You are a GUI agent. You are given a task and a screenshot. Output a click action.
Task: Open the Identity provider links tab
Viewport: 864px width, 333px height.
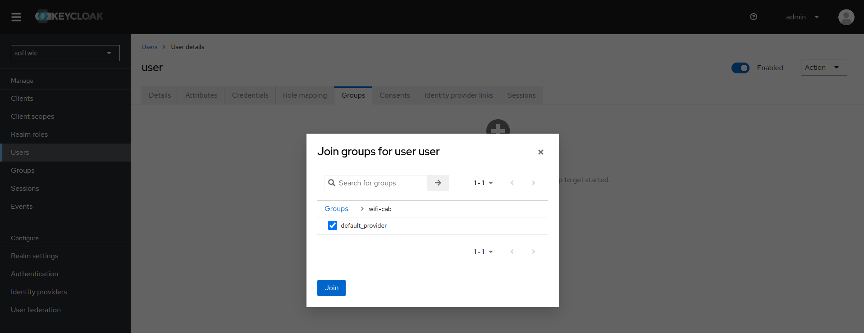point(459,95)
